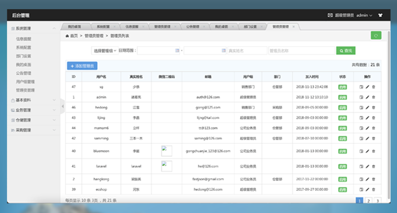Open the 选择管理组 dropdown

coord(105,50)
